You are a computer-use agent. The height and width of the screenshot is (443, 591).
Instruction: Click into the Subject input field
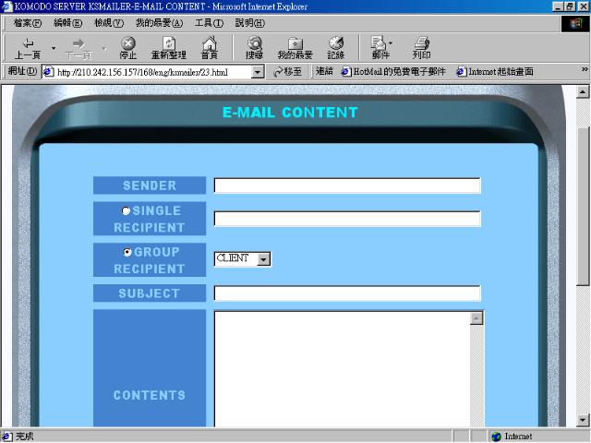[x=347, y=293]
